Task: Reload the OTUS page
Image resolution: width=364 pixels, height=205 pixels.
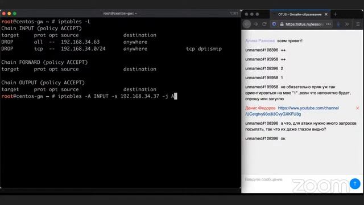Action: (264, 24)
